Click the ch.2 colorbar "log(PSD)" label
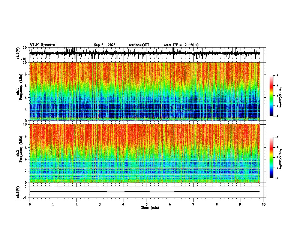Image resolution: width=297 pixels, height=229 pixels. pyautogui.click(x=281, y=159)
